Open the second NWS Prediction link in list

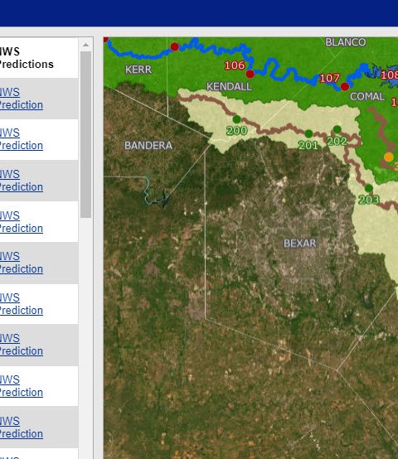point(21,139)
